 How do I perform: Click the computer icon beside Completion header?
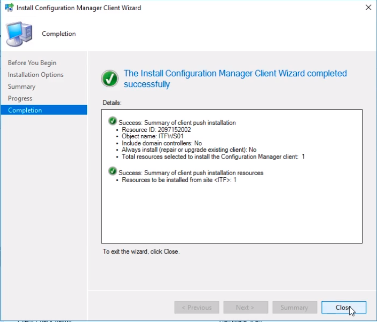coord(19,33)
